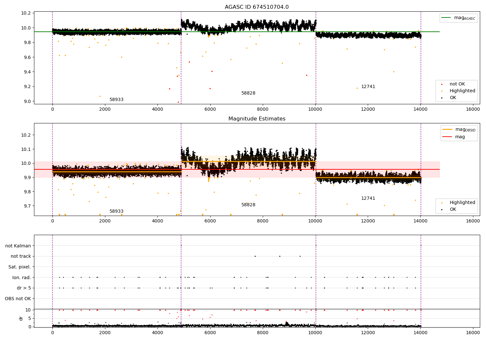Click the orange mag OBSID legend line sample
This screenshot has width=486, height=340.
click(x=447, y=130)
